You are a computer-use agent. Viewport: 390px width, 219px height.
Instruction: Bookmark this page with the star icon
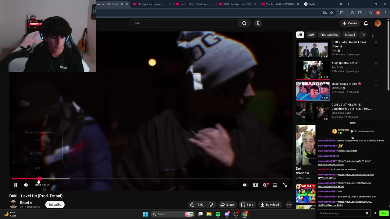point(331,13)
